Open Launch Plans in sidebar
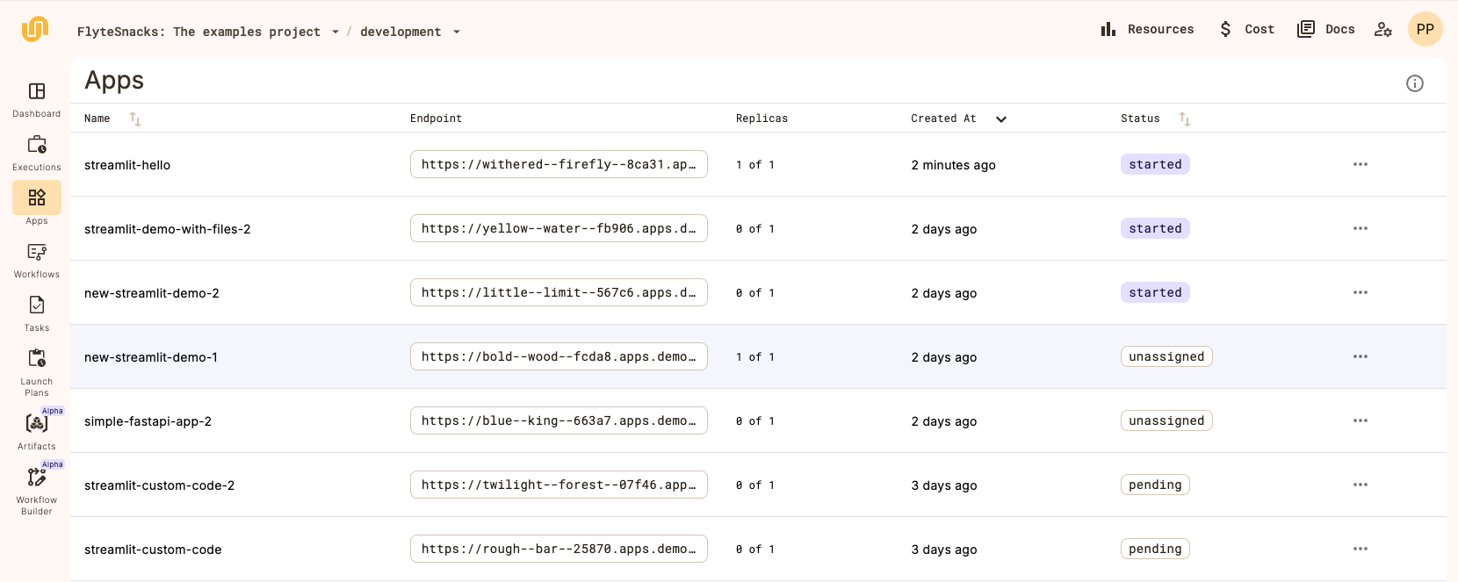The width and height of the screenshot is (1458, 582). tap(37, 360)
